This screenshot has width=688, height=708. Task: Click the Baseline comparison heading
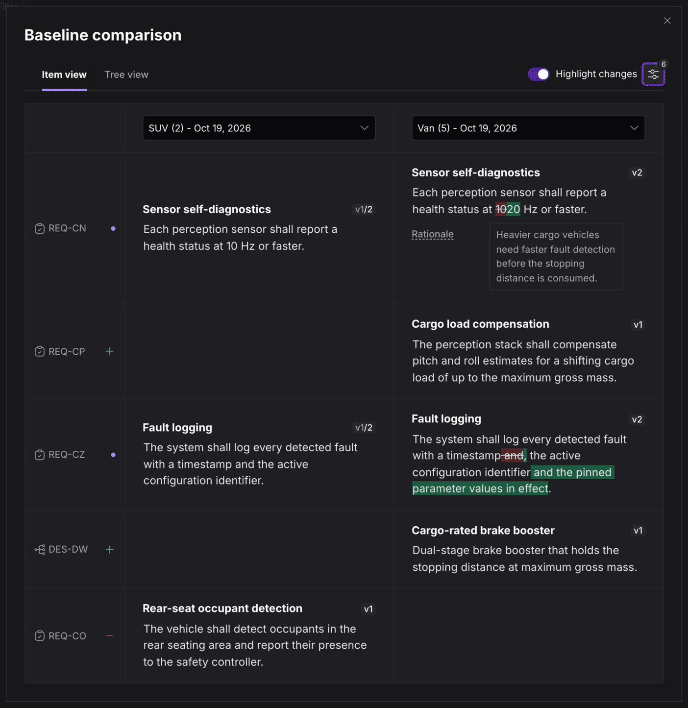(x=103, y=35)
